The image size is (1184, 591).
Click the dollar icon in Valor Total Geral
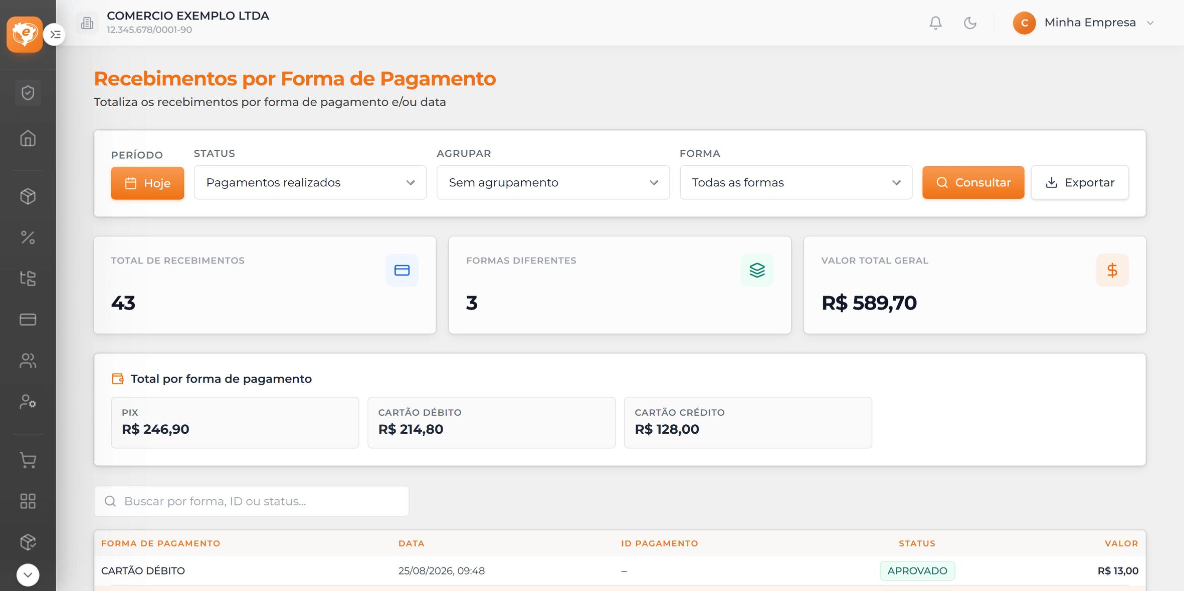[1112, 270]
